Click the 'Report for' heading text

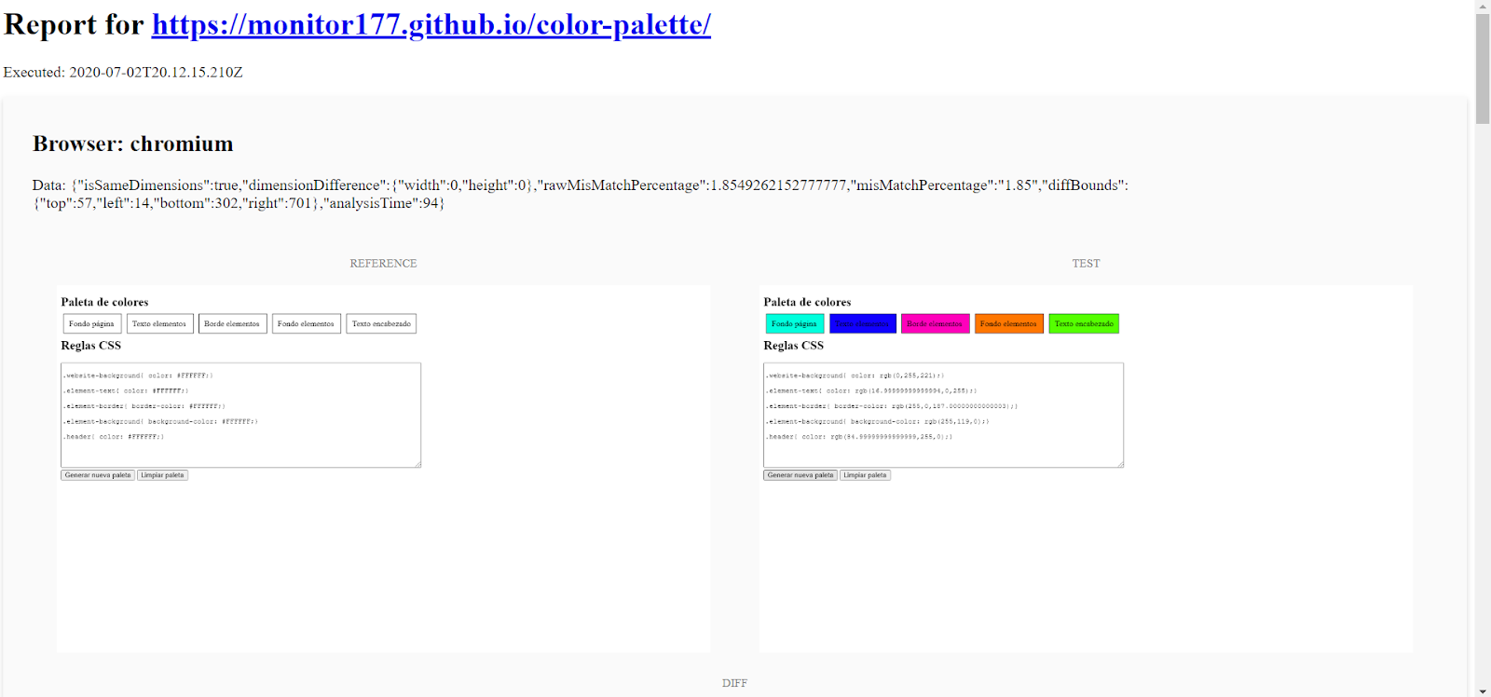[74, 24]
